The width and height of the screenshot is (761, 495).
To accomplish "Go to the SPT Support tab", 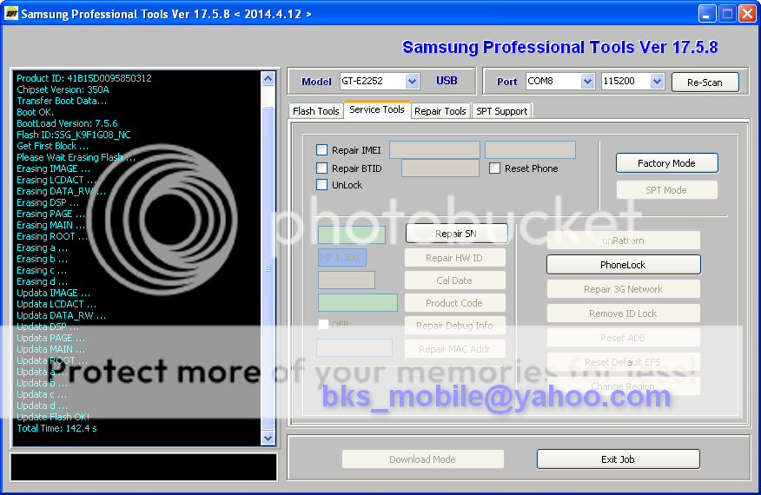I will (502, 111).
